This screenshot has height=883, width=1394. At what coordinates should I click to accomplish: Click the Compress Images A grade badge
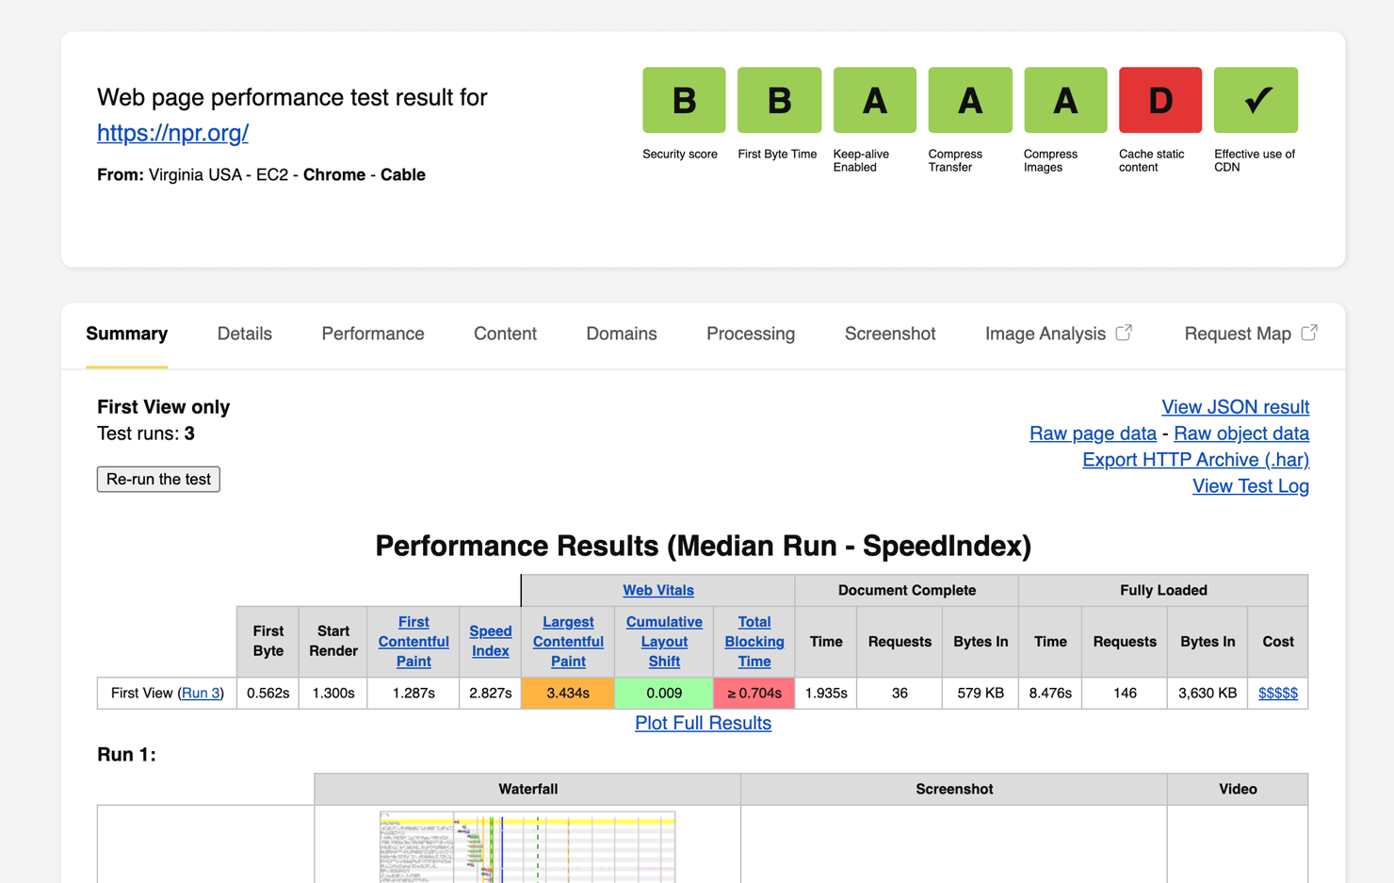point(1065,100)
